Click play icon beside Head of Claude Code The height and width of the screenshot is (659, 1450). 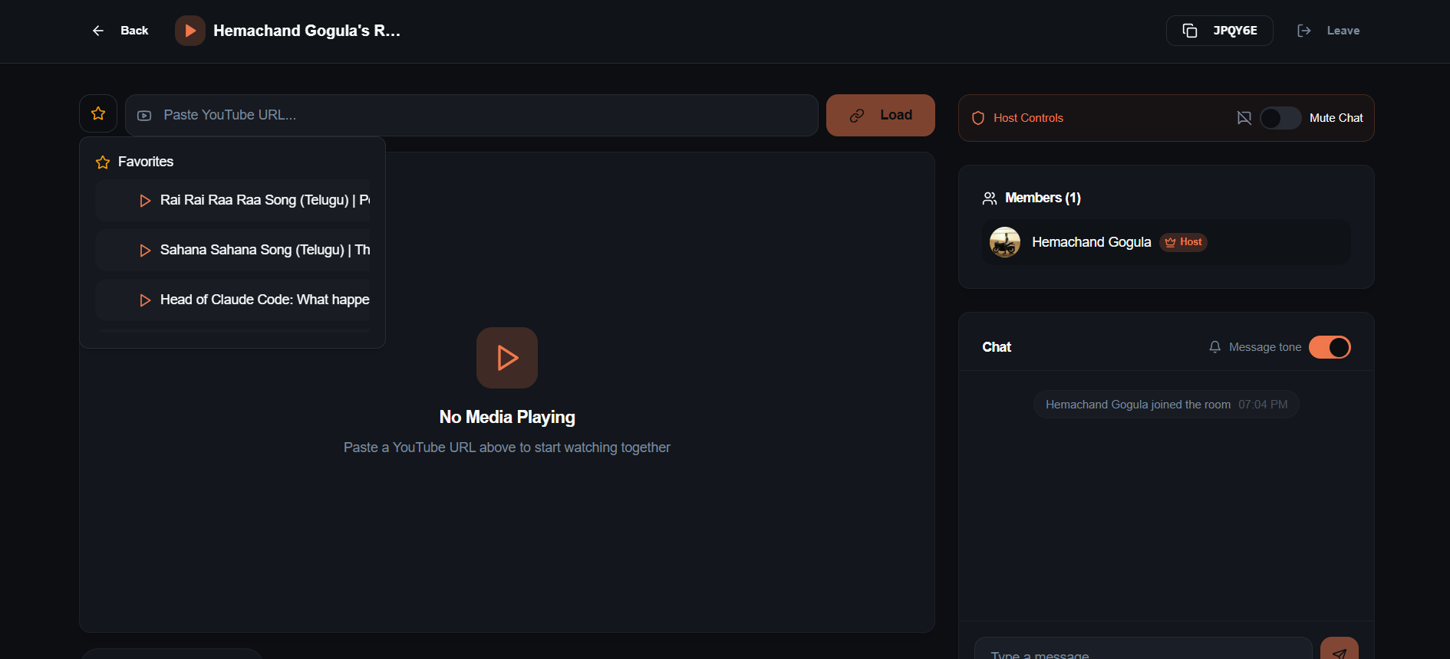pos(145,300)
